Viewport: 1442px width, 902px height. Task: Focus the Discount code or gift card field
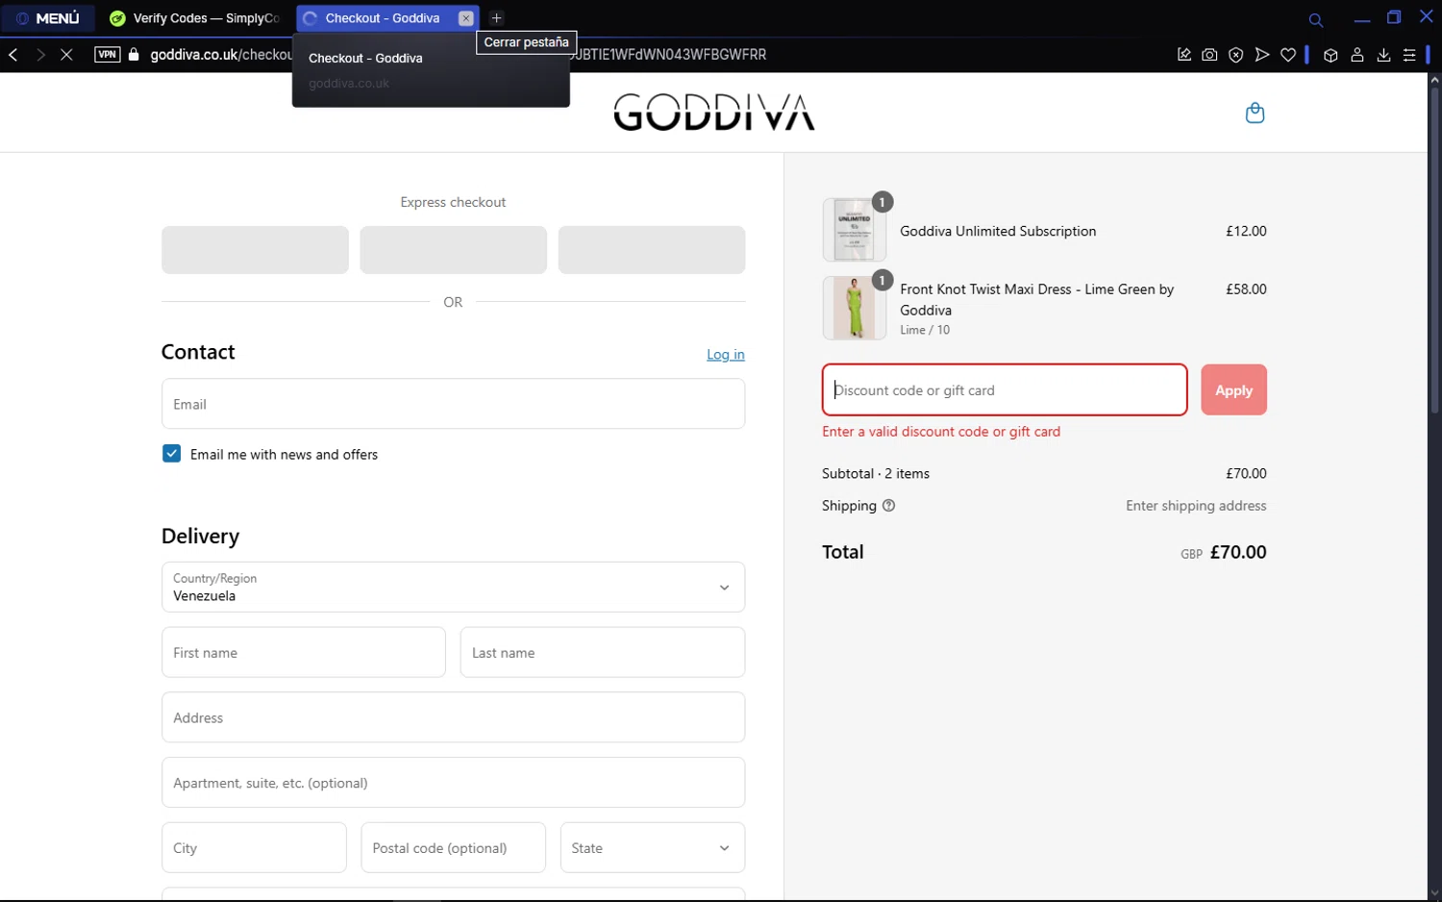click(1005, 389)
